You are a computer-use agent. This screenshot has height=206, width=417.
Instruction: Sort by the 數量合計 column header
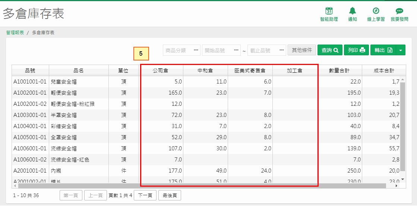(339, 71)
